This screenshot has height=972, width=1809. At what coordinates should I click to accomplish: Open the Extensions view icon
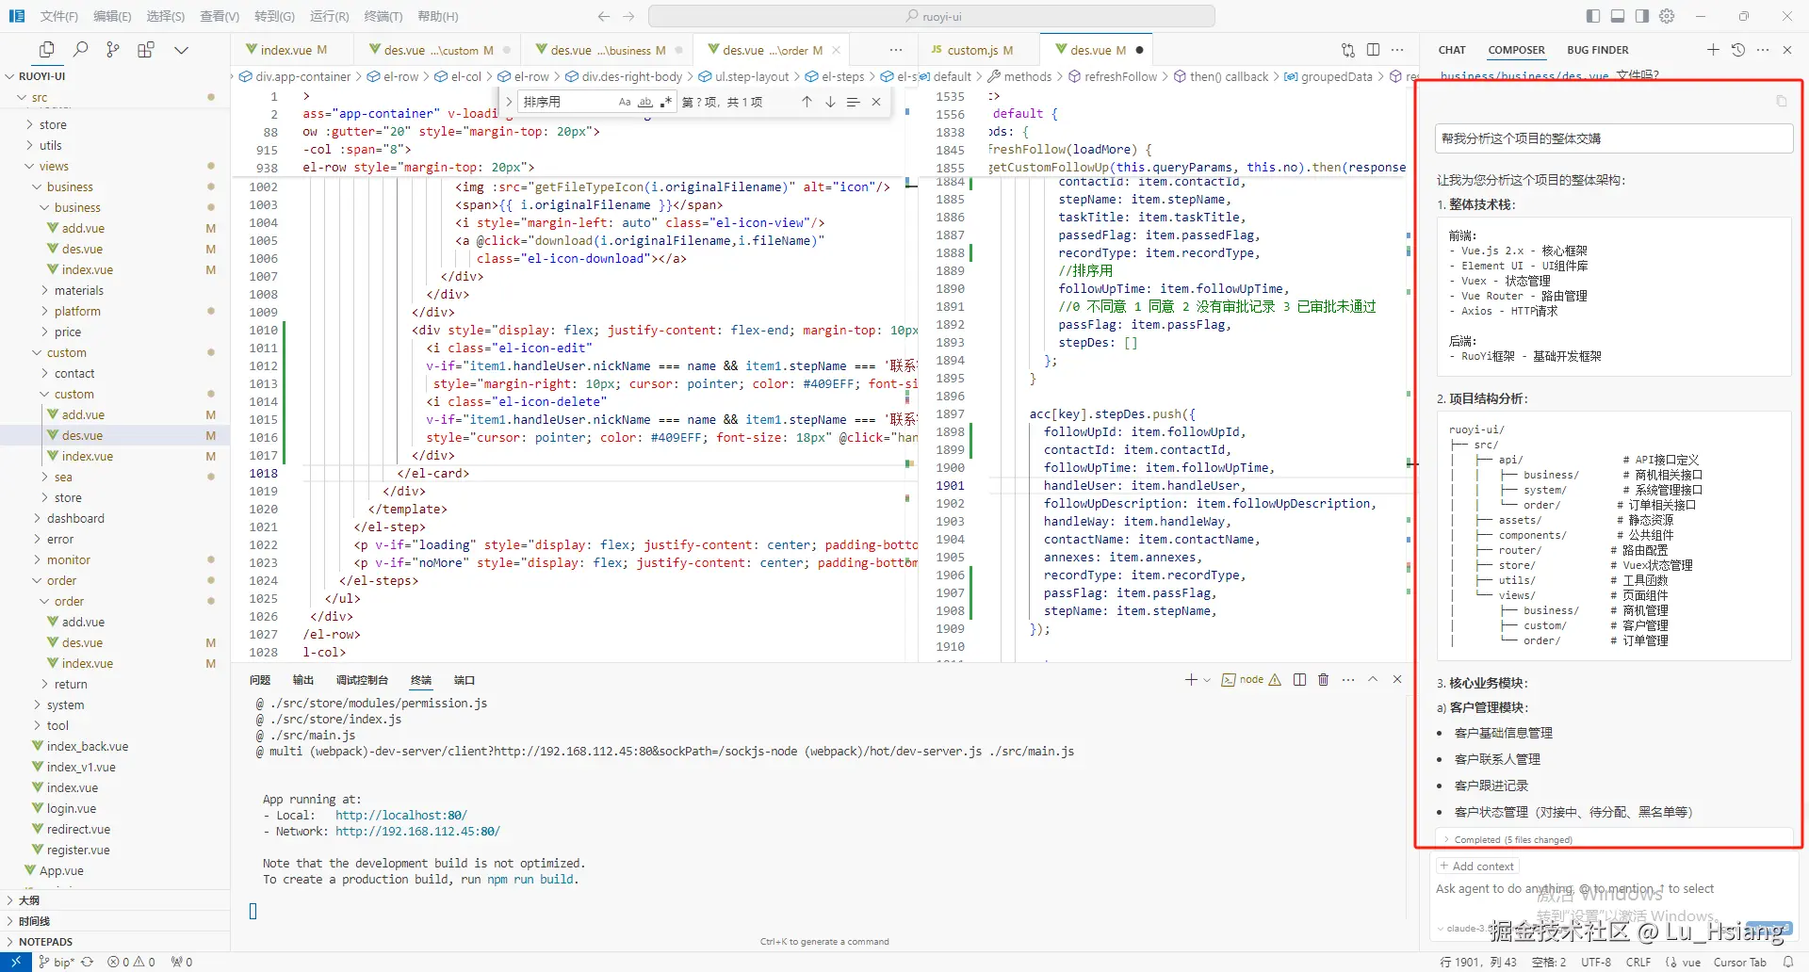146,50
